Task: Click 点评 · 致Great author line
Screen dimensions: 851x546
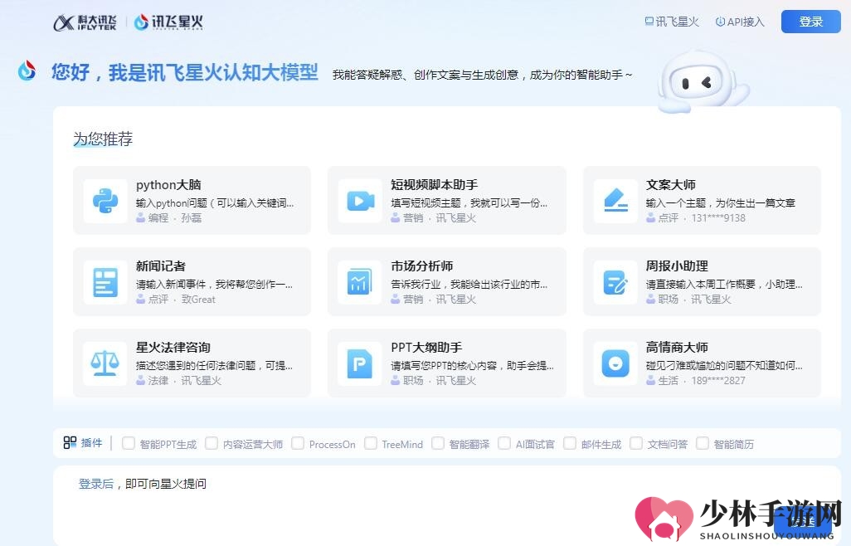Action: point(176,300)
